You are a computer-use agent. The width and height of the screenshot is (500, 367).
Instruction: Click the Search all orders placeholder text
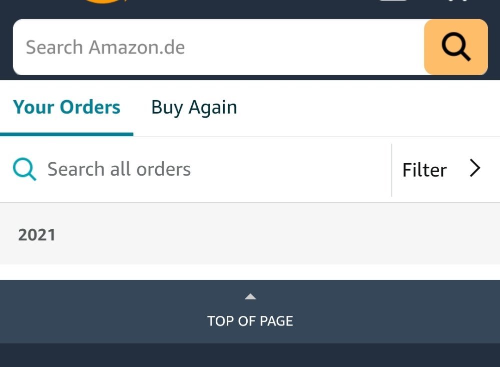(x=119, y=170)
